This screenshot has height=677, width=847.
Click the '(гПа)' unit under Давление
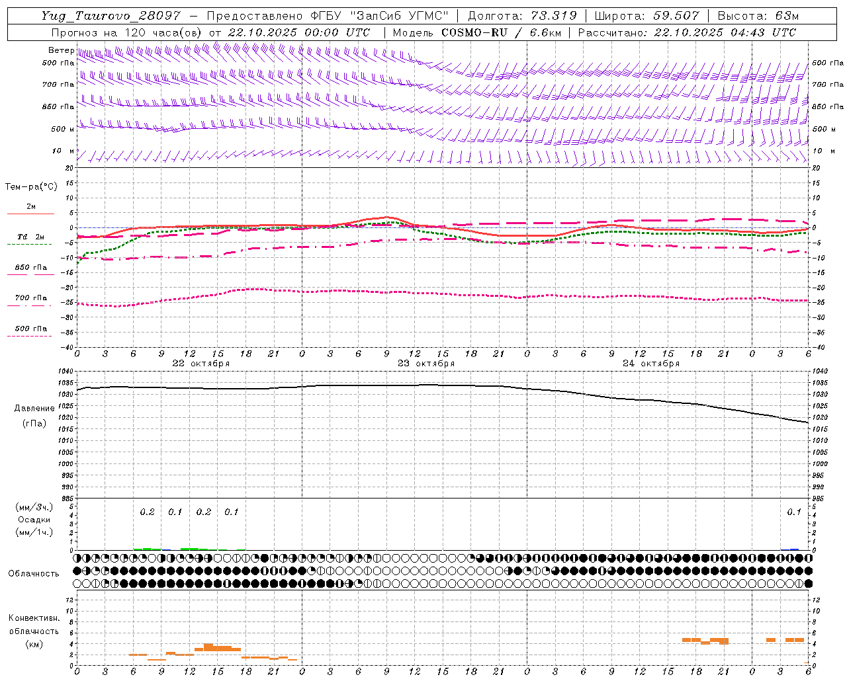click(34, 424)
